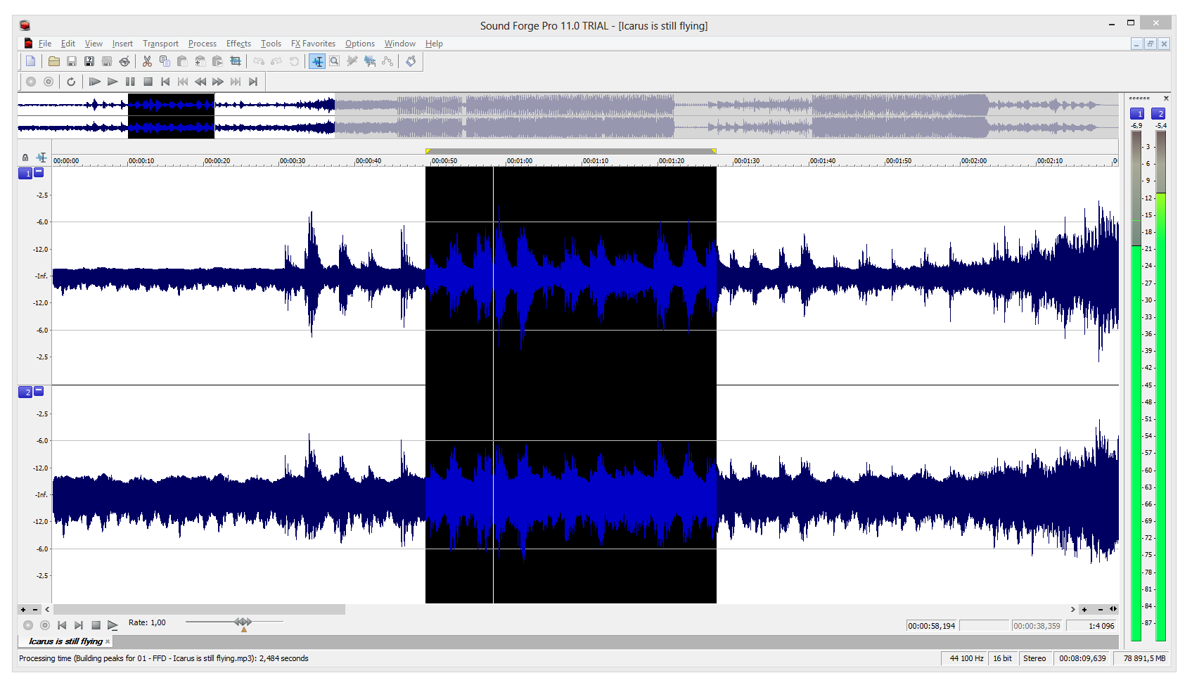
Task: Click the Stereo channels status field
Action: tap(1034, 659)
